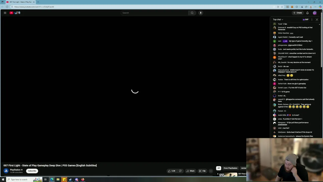Open the account avatar menu
The width and height of the screenshot is (323, 182).
coord(315,13)
